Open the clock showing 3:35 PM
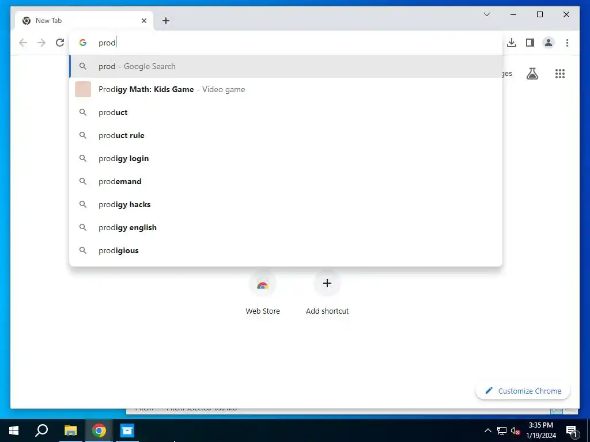590x442 pixels. pos(540,430)
